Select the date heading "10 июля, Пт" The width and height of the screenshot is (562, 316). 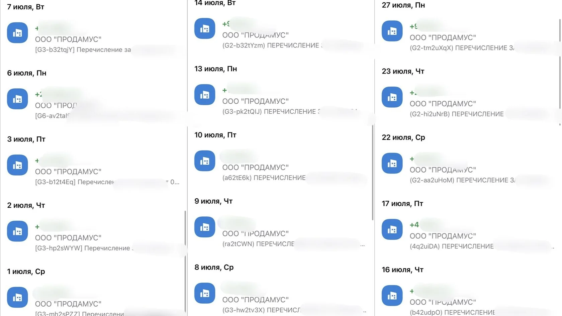point(215,135)
